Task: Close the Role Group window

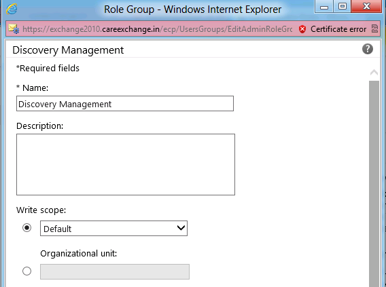Action: click(366, 6)
